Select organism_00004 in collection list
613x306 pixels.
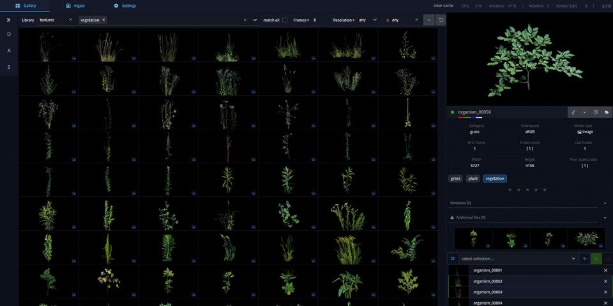487,302
